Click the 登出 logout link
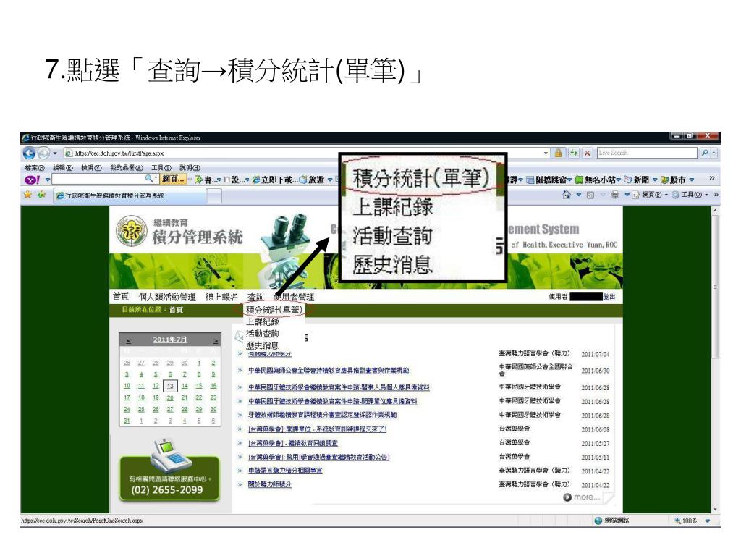Viewport: 741px width, 556px height. point(609,297)
